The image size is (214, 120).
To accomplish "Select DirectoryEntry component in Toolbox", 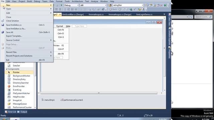I will point(19,79).
